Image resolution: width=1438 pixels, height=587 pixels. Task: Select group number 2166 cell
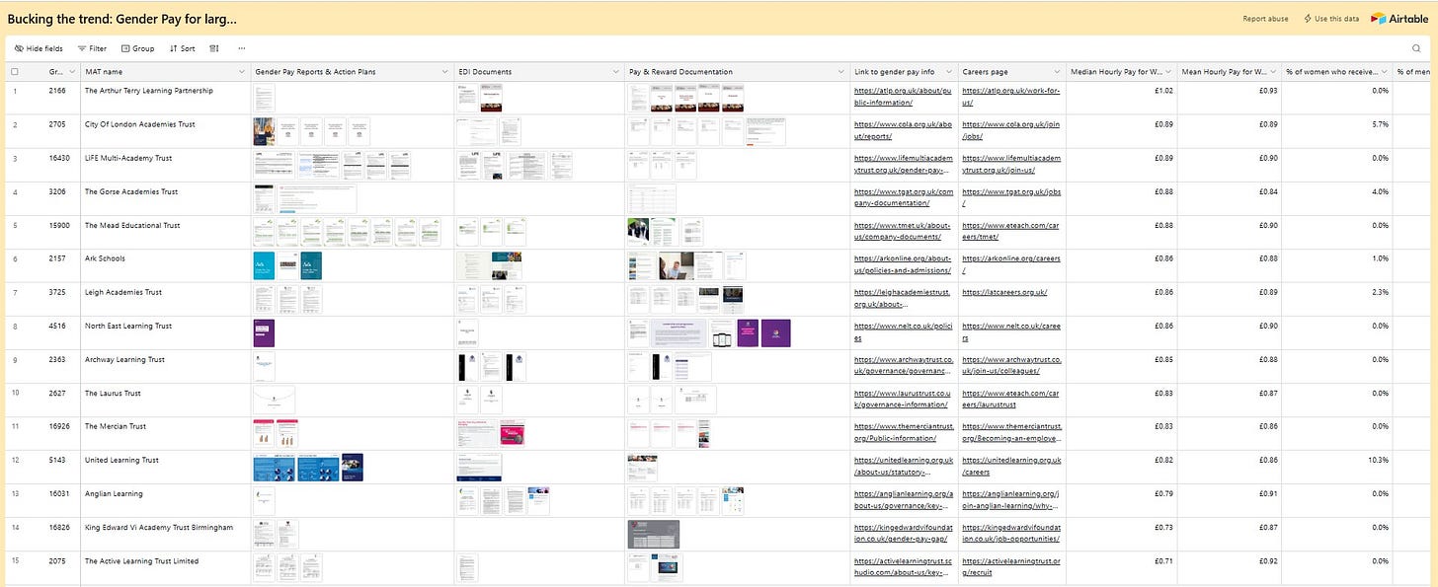(x=59, y=99)
